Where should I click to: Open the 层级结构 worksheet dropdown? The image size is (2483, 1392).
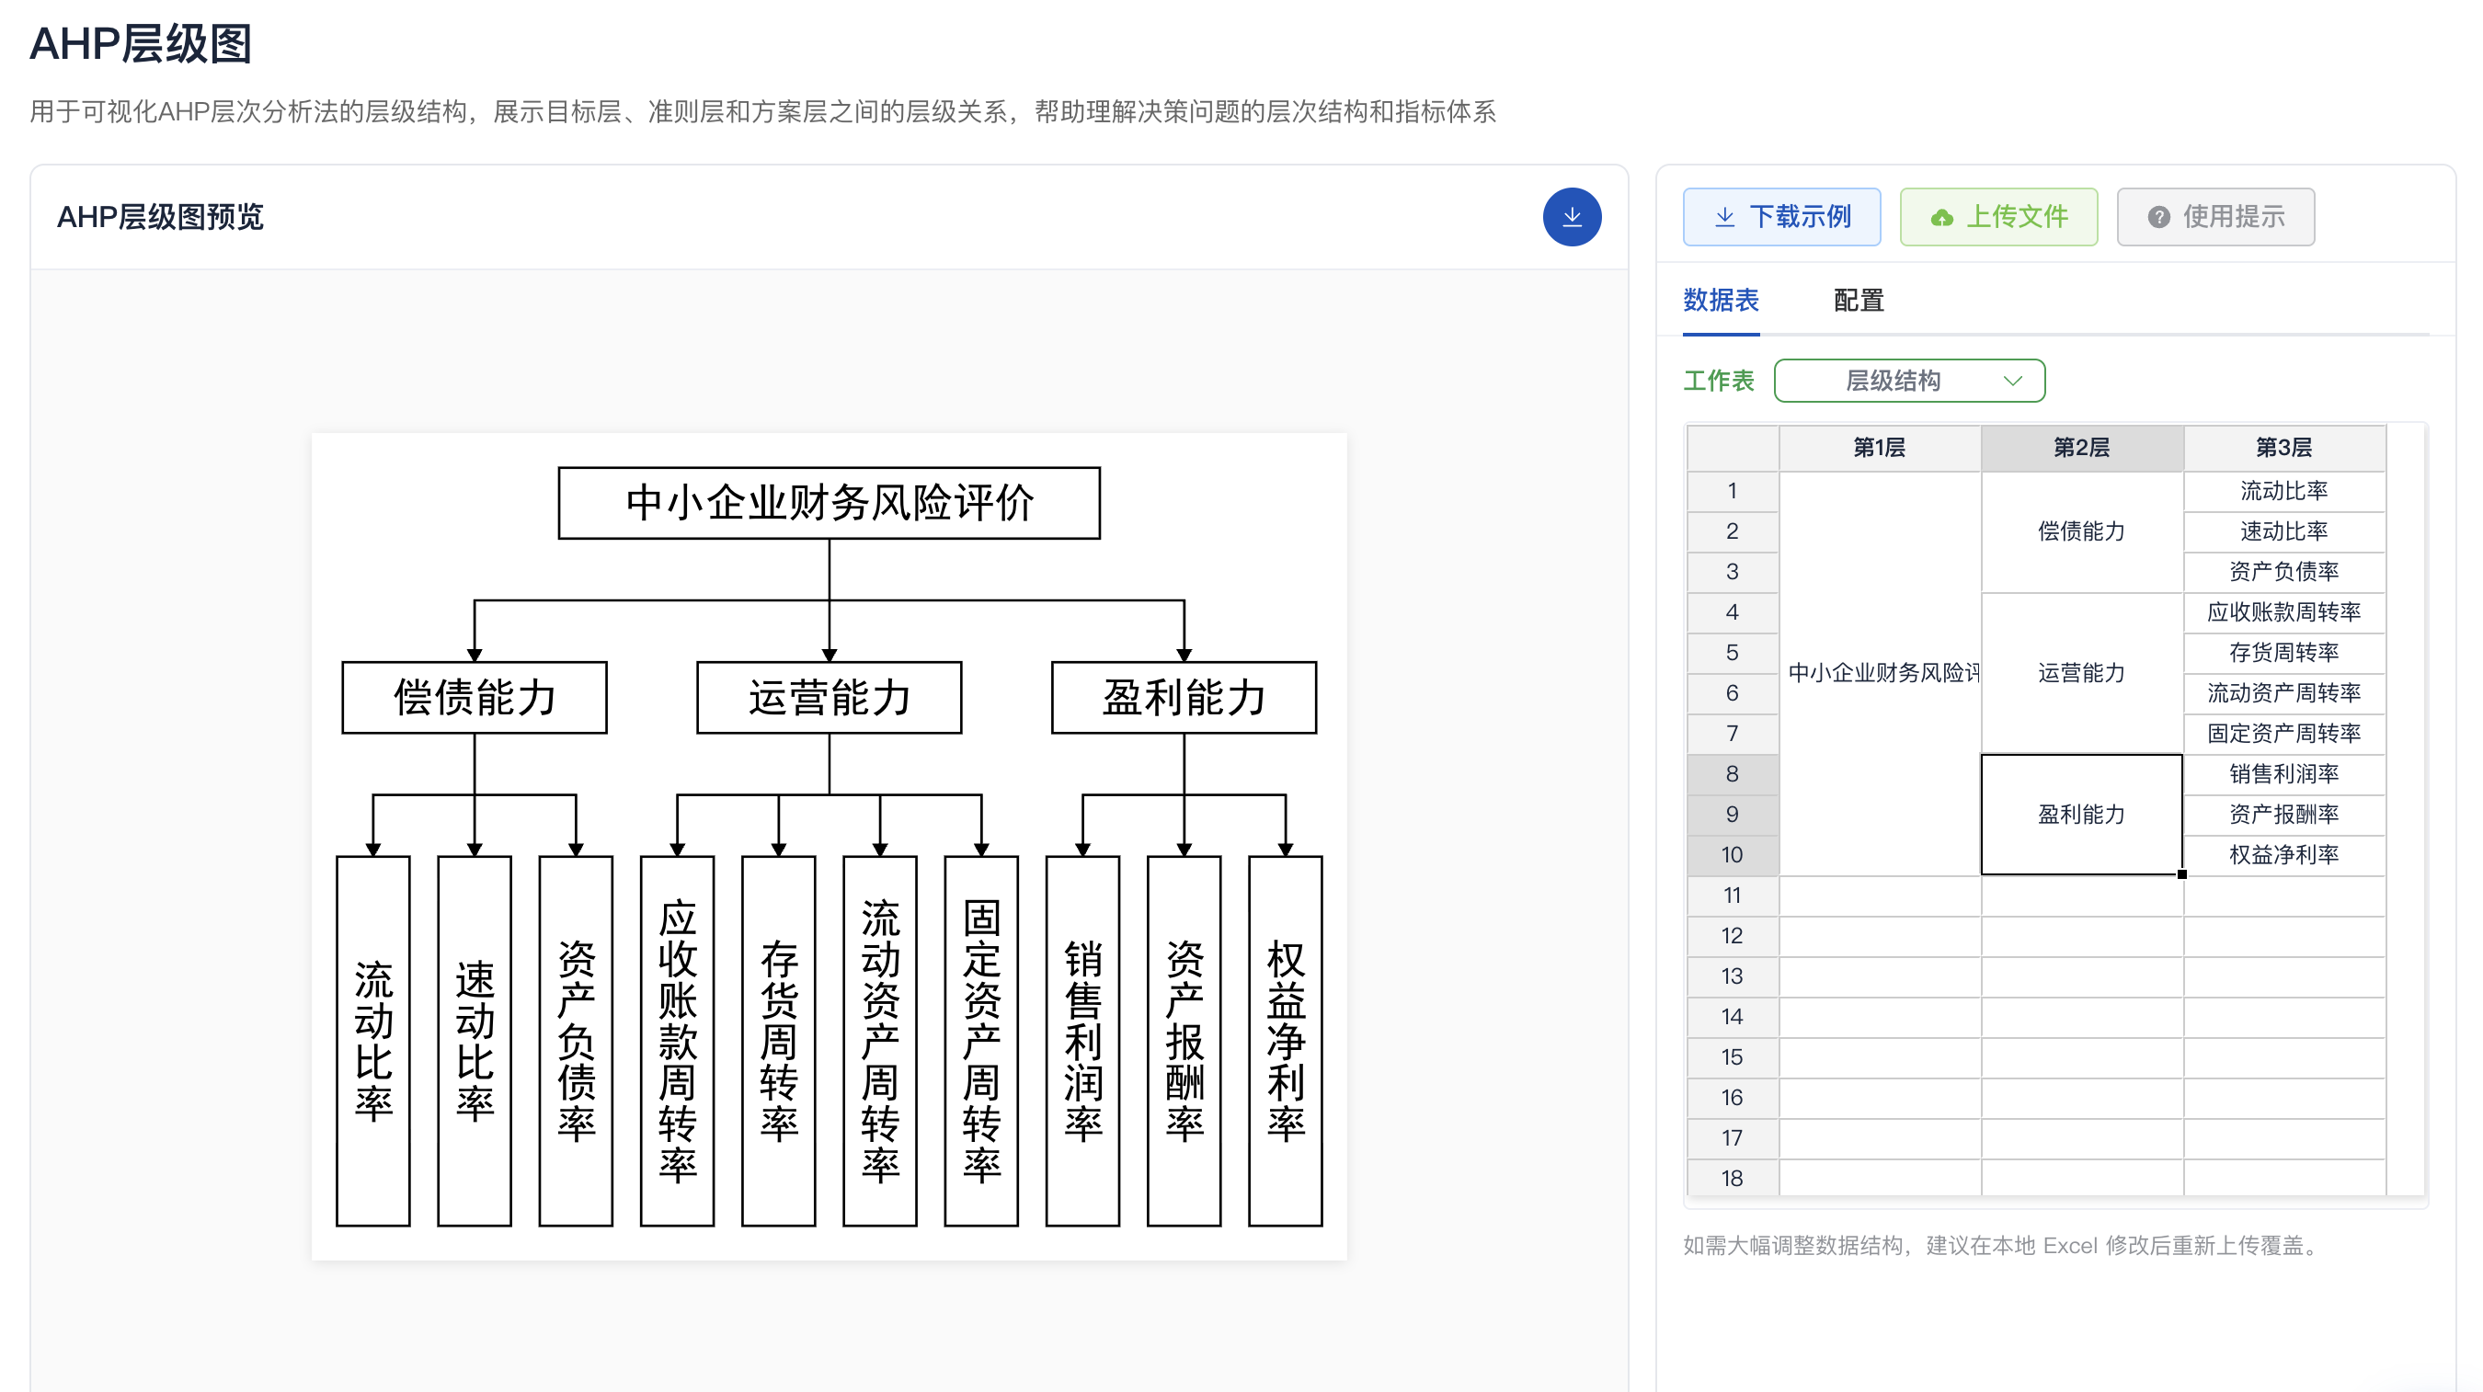pos(1908,381)
